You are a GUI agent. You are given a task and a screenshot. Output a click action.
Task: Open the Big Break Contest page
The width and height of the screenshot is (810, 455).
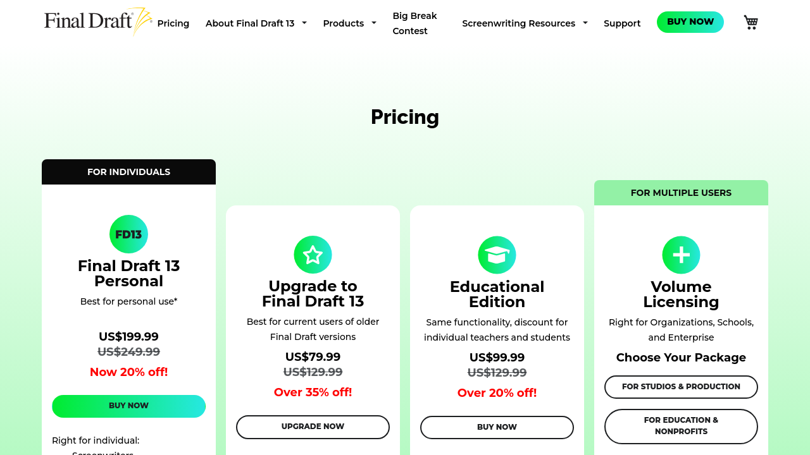pyautogui.click(x=414, y=23)
